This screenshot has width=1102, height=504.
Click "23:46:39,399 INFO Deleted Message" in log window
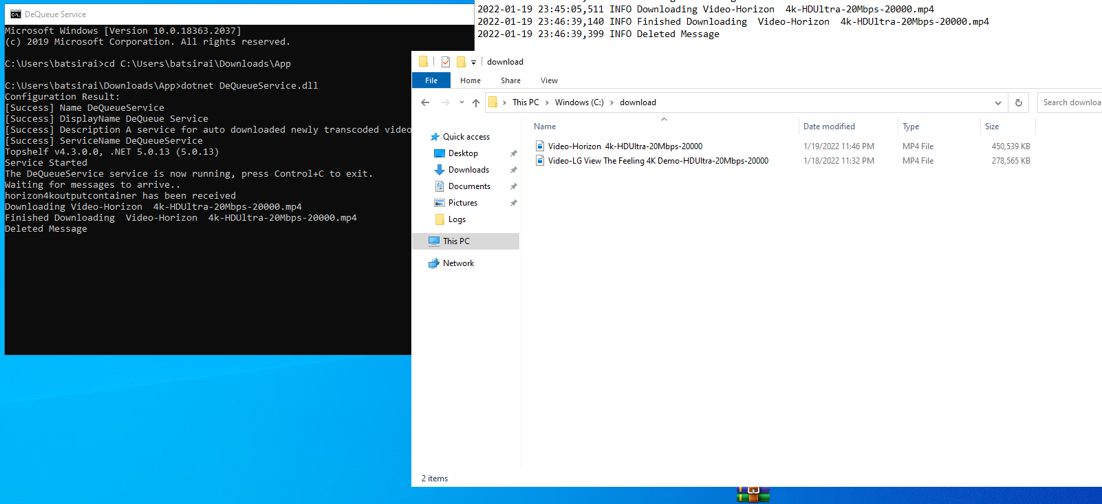pyautogui.click(x=629, y=34)
